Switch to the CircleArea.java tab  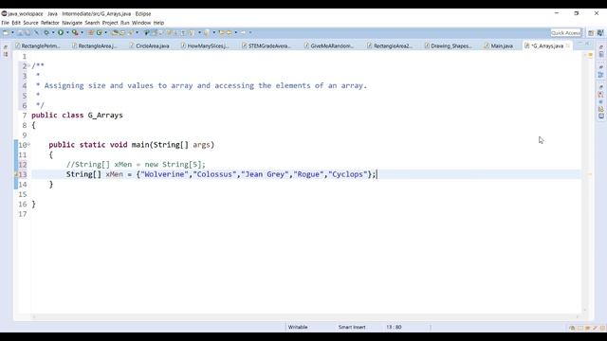[x=150, y=45]
